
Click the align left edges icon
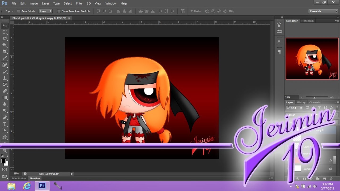118,11
